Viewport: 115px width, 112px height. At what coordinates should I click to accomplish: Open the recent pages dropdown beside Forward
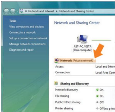pyautogui.click(x=18, y=11)
